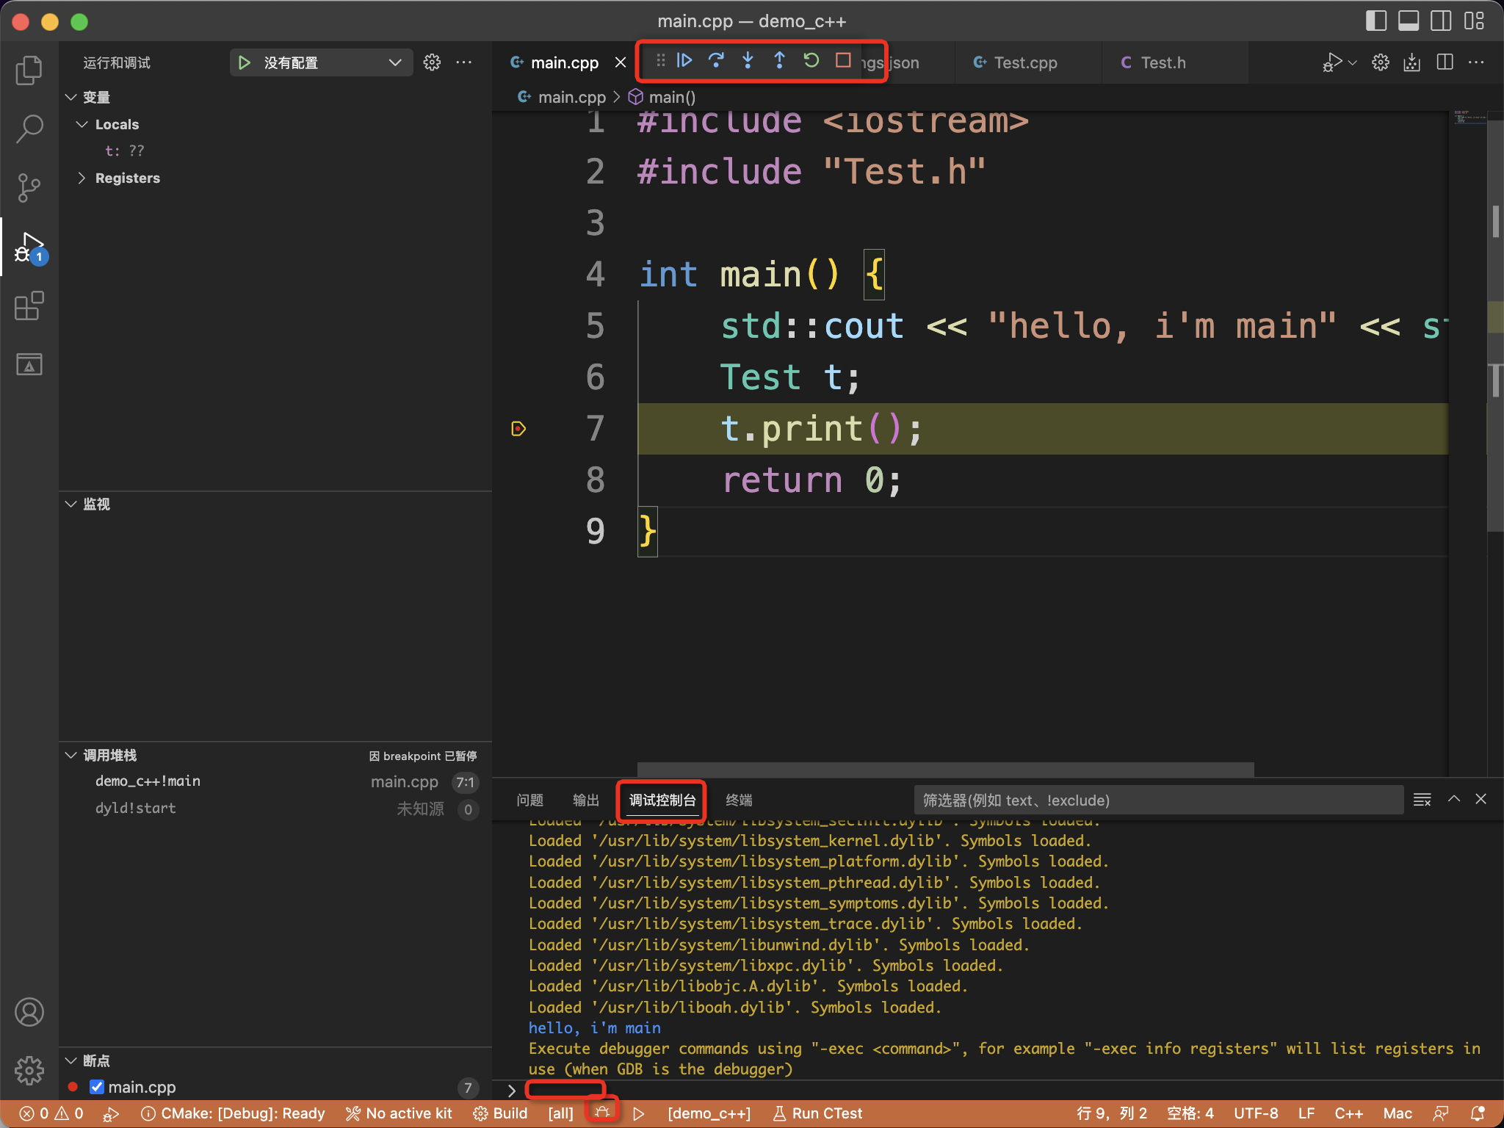This screenshot has height=1128, width=1504.
Task: Click the CMake debug bug icon in status bar
Action: 602,1112
